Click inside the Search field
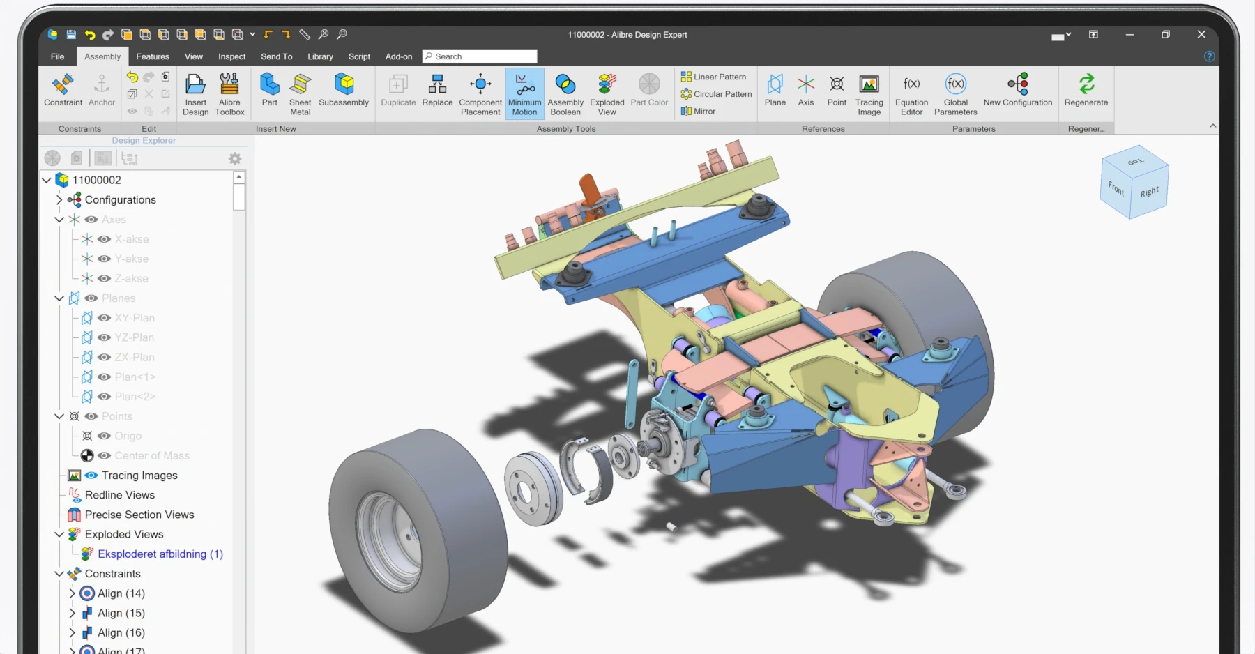Screen dimensions: 1255x654 (x=481, y=56)
